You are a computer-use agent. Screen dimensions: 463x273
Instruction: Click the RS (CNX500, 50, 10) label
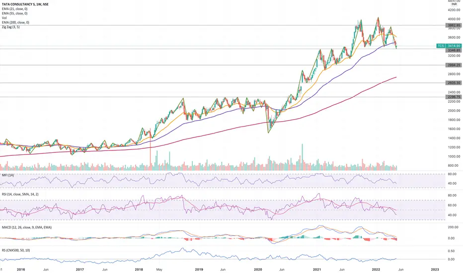coord(16,250)
